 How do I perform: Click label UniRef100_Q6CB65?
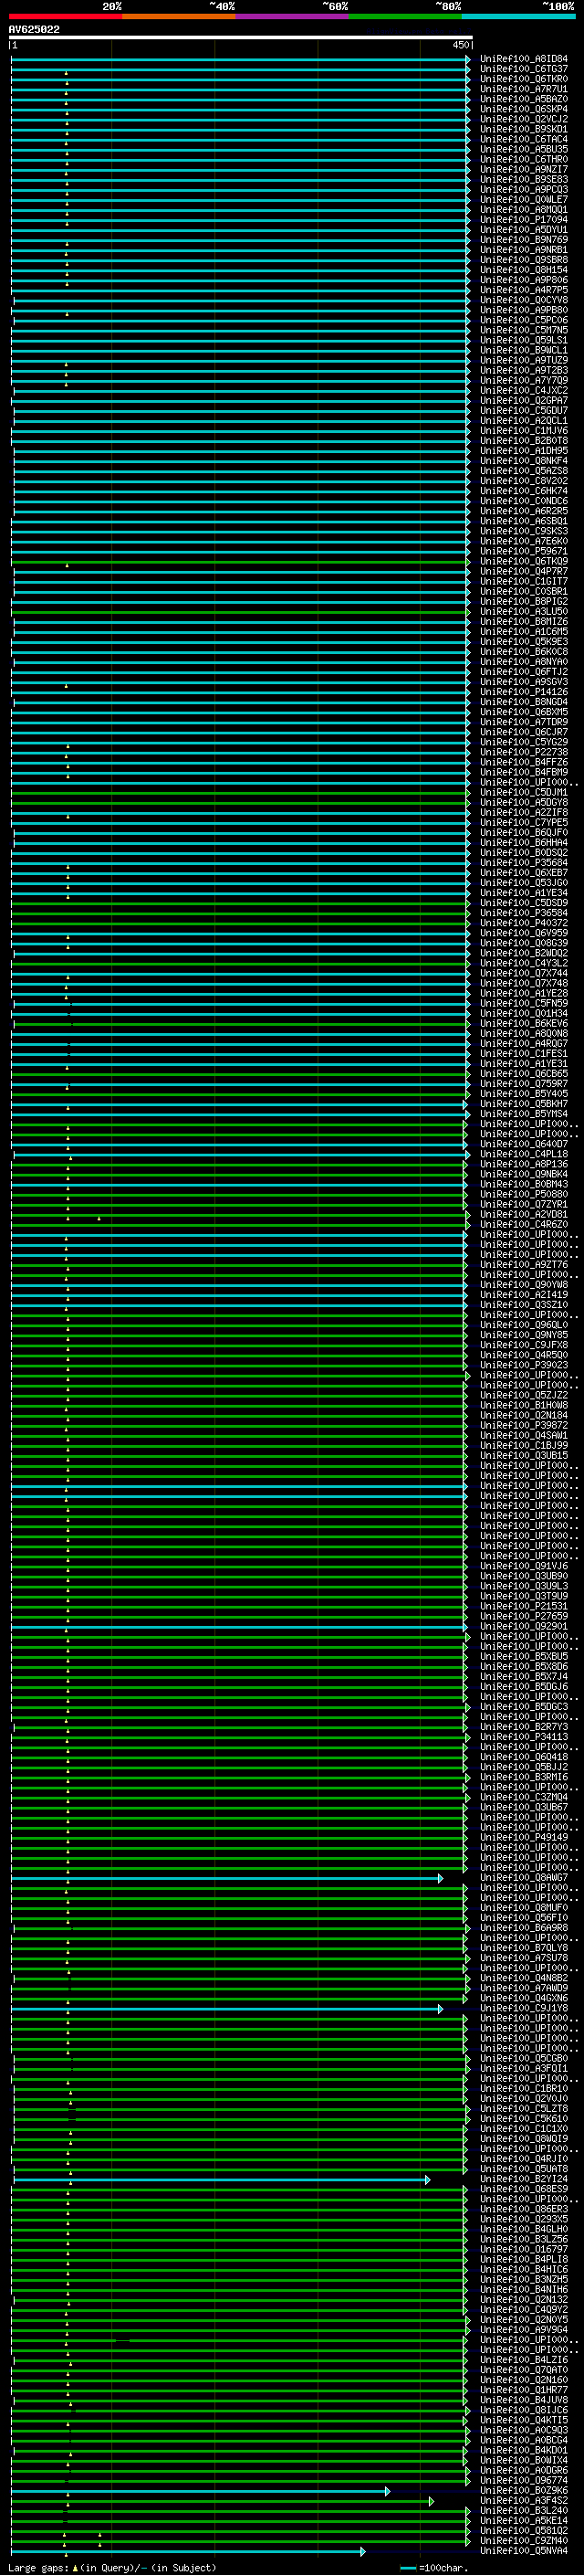pos(524,1073)
